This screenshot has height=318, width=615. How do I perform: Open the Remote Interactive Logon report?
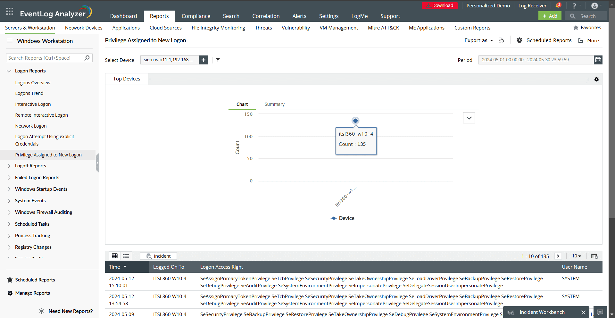41,115
